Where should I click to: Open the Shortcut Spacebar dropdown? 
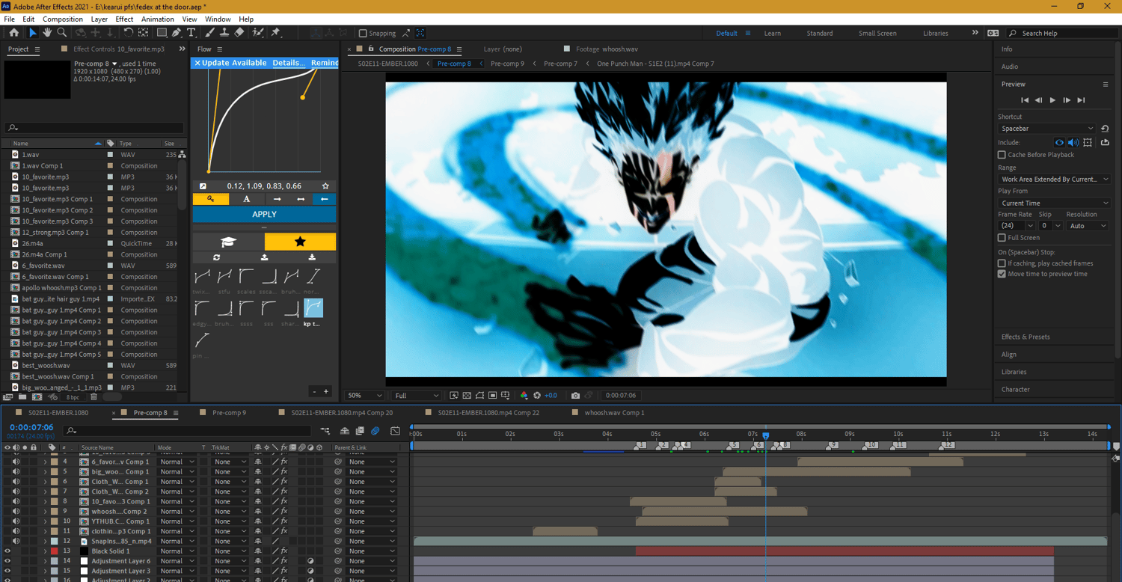pos(1046,129)
